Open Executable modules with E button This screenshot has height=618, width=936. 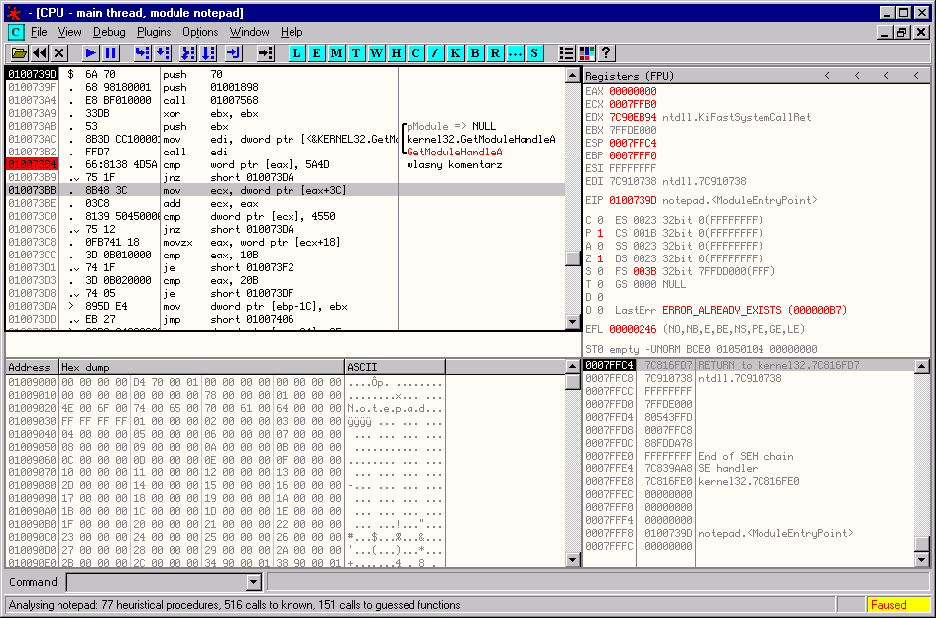tap(317, 53)
